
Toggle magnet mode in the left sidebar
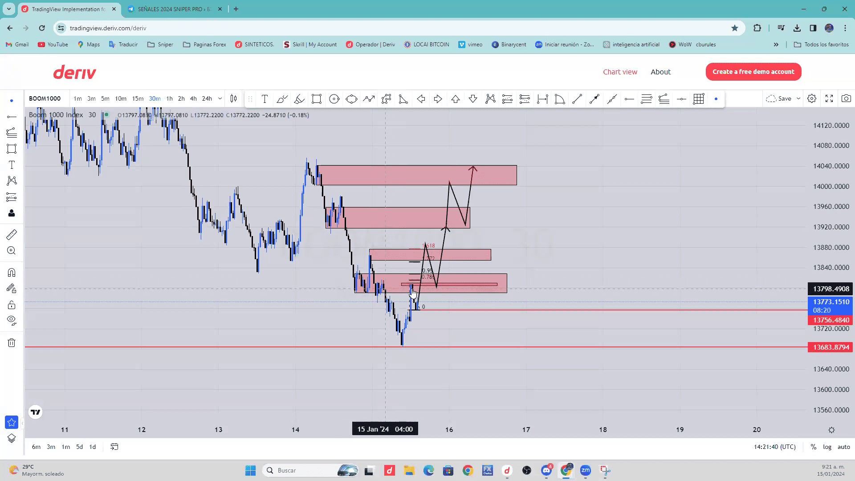point(12,272)
